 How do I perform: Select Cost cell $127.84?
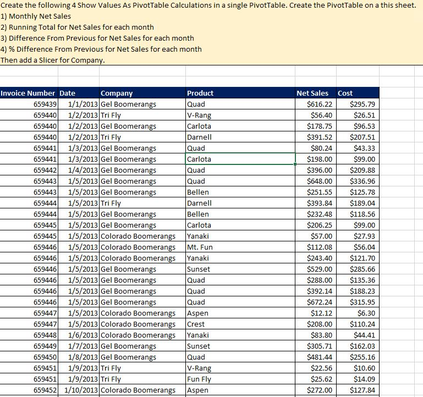358,390
